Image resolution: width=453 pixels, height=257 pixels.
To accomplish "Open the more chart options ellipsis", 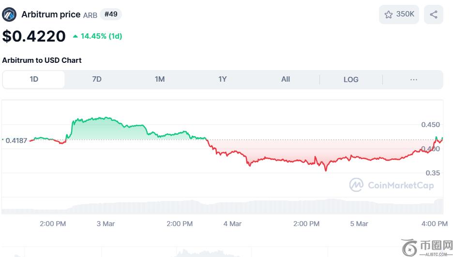I will point(414,79).
